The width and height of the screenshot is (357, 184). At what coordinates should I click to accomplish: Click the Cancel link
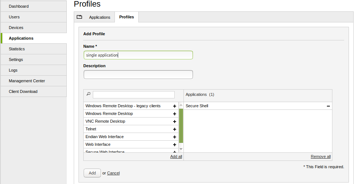click(x=113, y=173)
